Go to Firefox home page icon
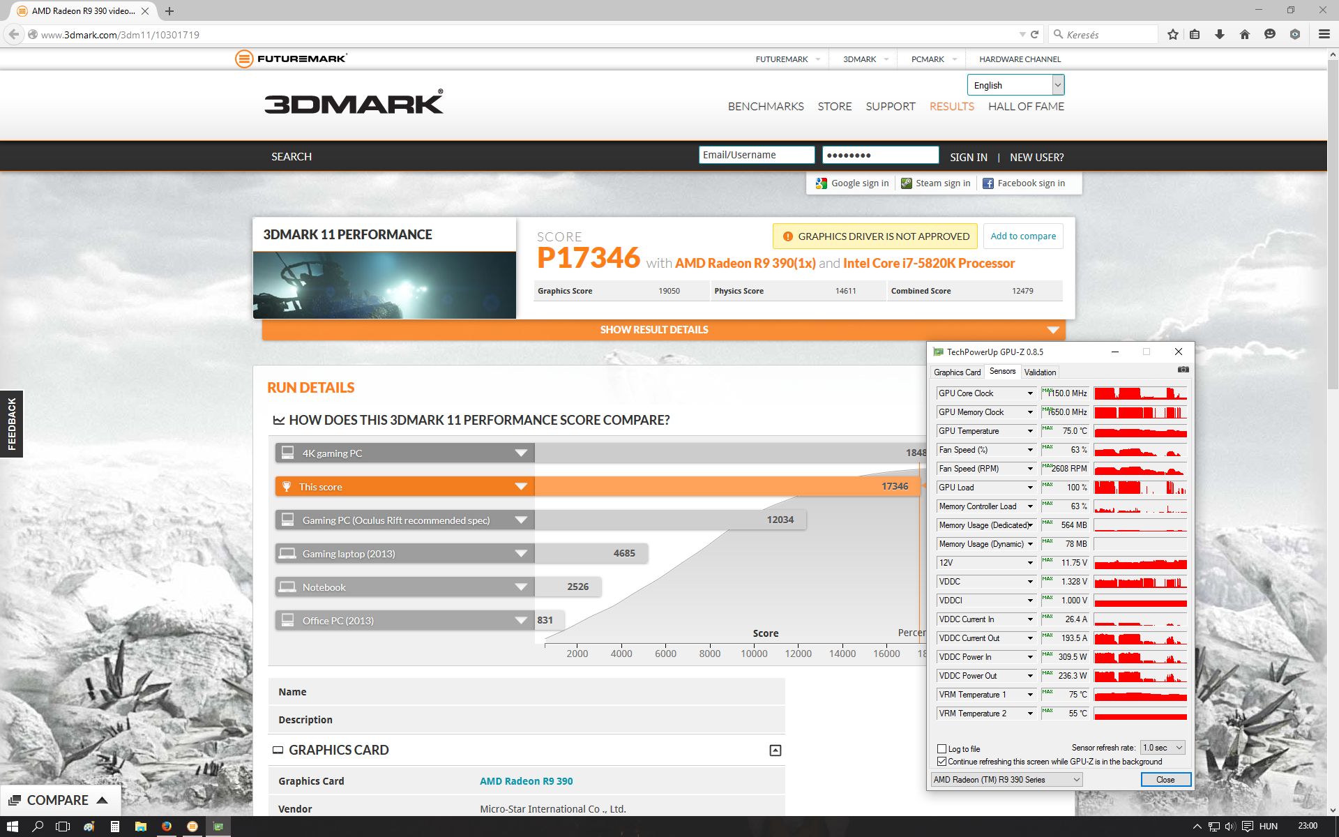 click(1245, 34)
